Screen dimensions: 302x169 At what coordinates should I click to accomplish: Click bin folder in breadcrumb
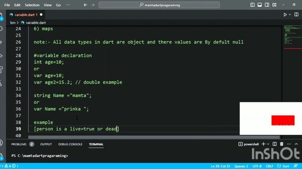click(x=13, y=23)
